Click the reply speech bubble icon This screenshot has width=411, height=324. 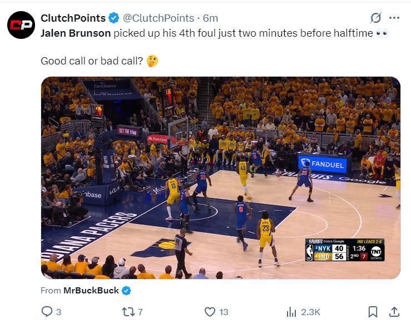47,312
